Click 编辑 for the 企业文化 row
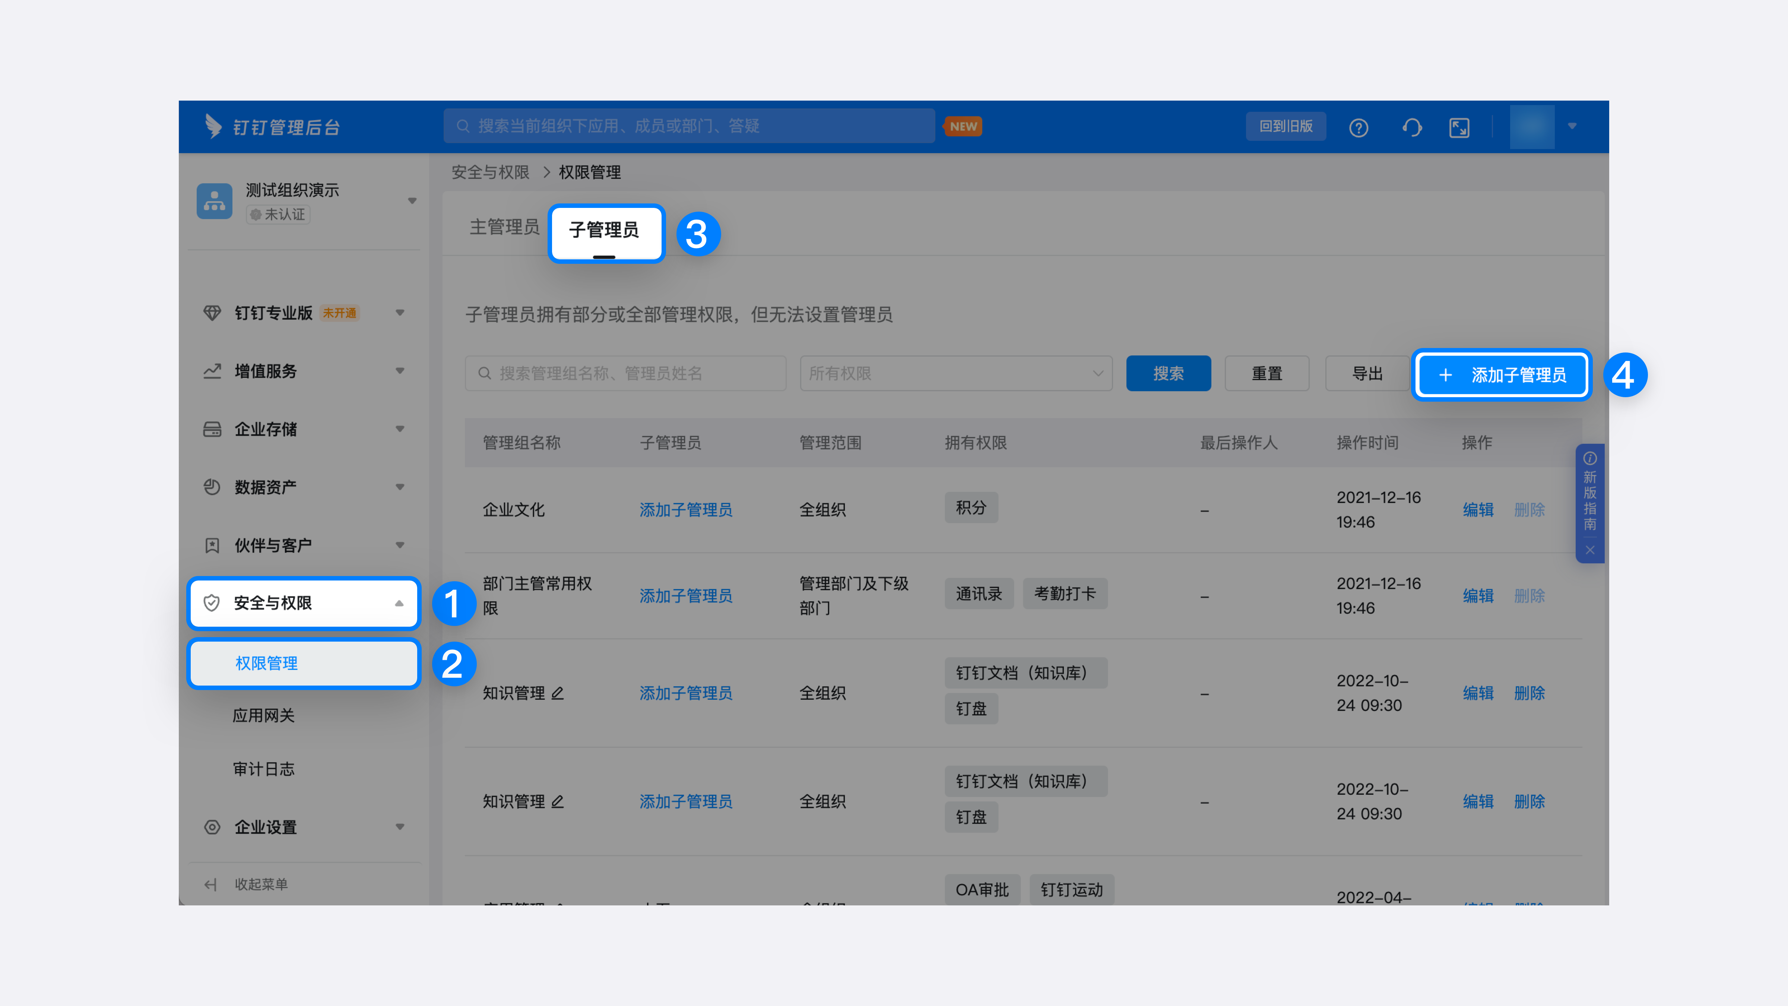 click(x=1478, y=510)
